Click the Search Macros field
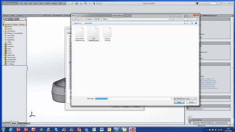Image resolution: width=235 pixels, height=132 pixels. pyautogui.click(x=186, y=19)
